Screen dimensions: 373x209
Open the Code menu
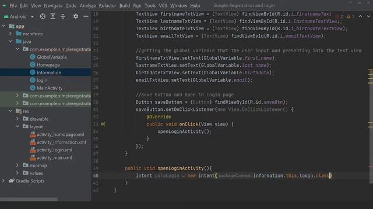[71, 5]
